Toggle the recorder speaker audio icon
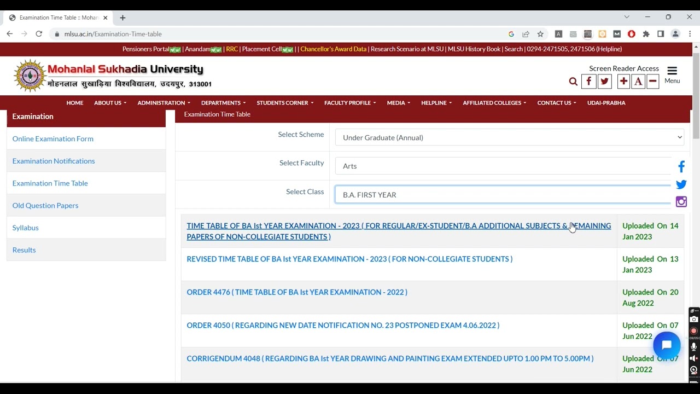The width and height of the screenshot is (700, 394). 694,358
